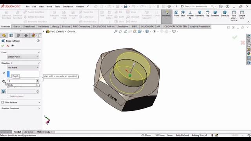Click depth value spinner arrows

[37, 81]
